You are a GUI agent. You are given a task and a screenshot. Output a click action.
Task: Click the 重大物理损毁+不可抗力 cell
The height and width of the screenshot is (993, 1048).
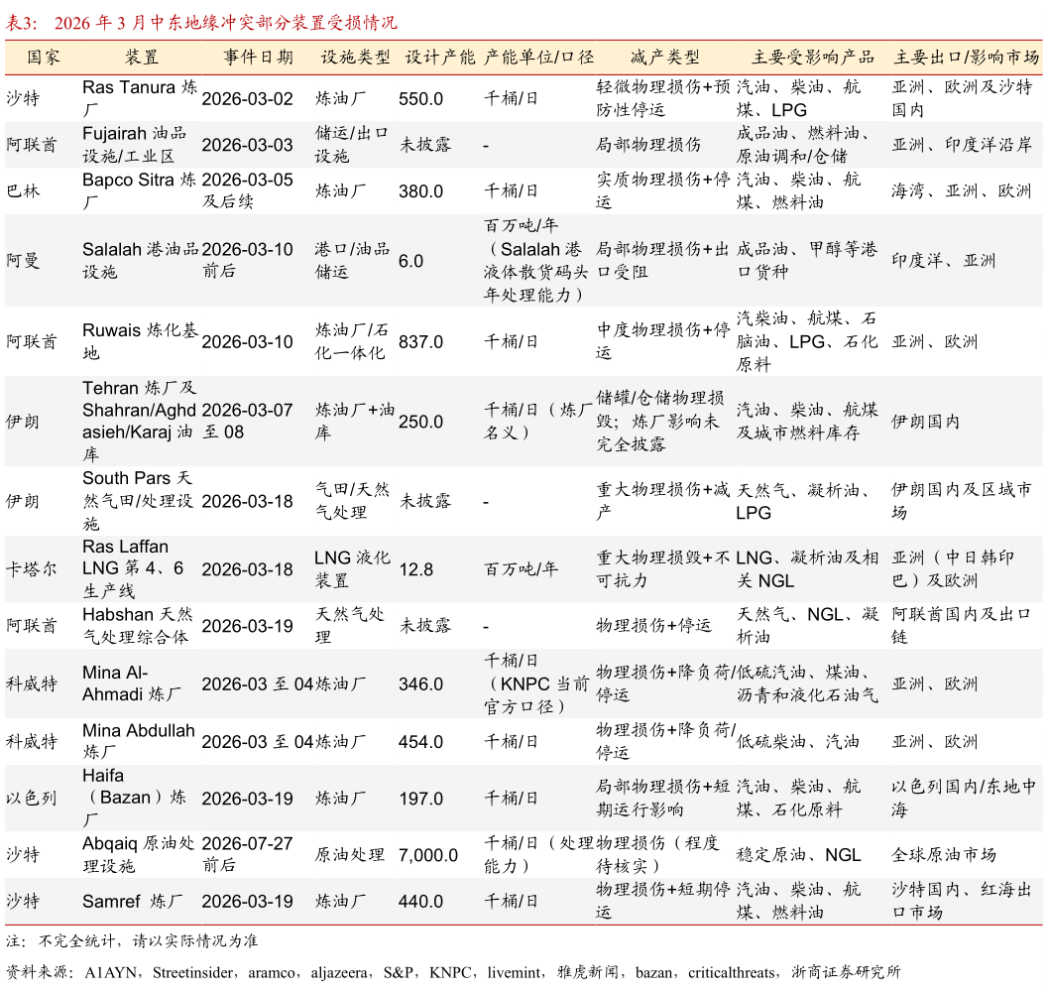663,569
